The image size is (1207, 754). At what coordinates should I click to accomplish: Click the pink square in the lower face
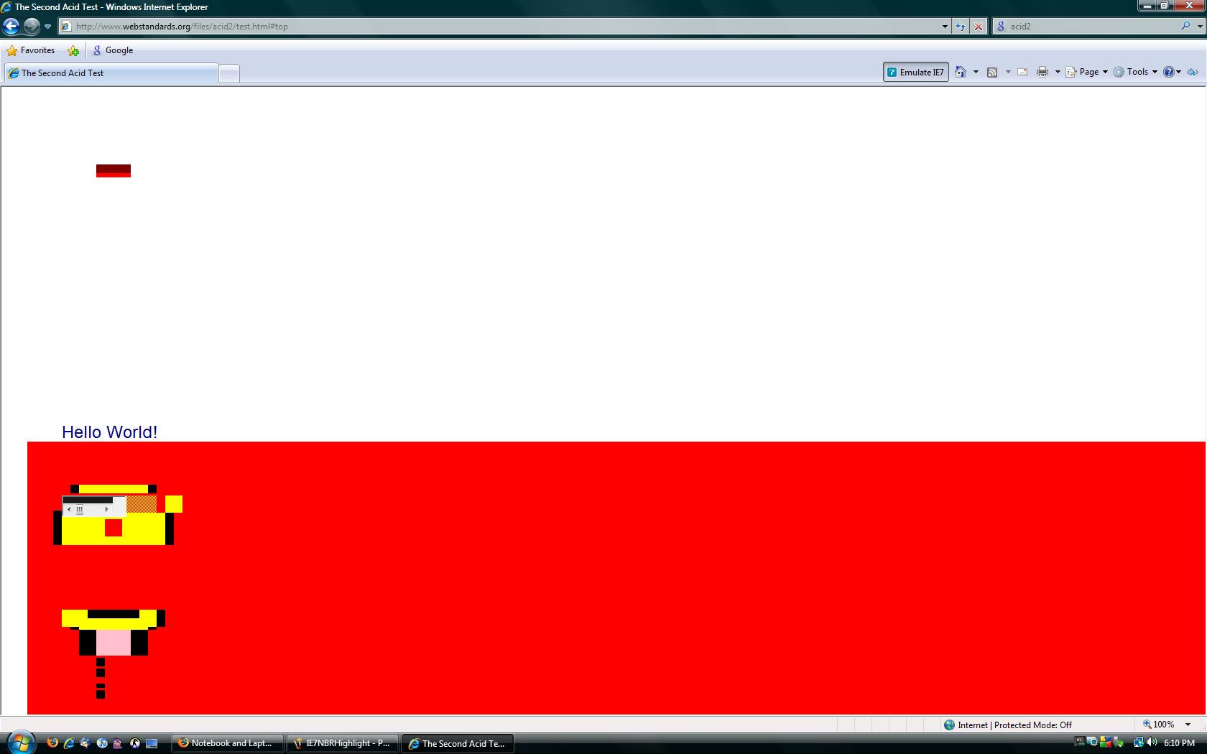click(114, 643)
